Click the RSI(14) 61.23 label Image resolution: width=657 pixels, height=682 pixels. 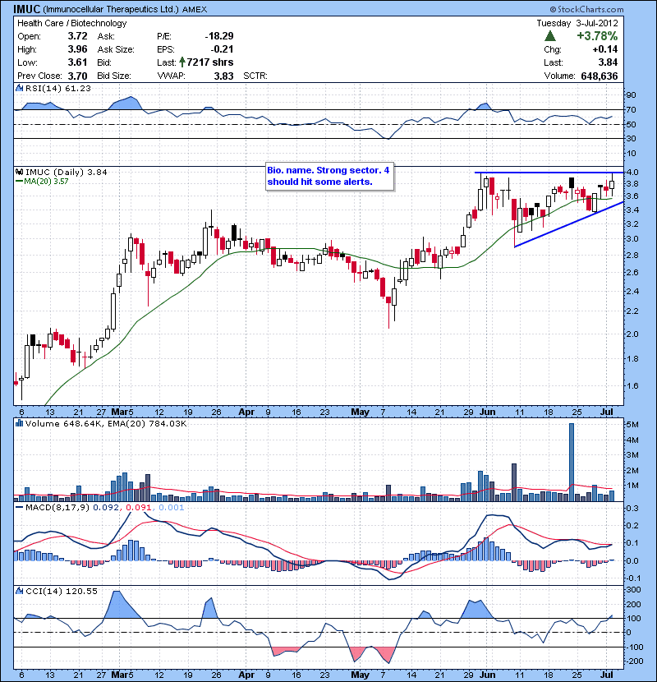[x=58, y=88]
